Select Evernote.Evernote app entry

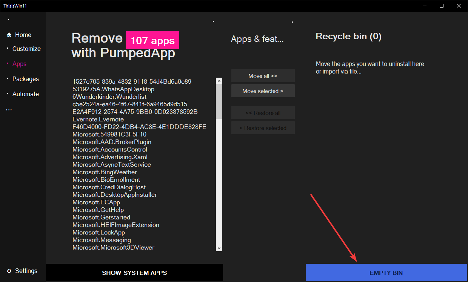98,119
